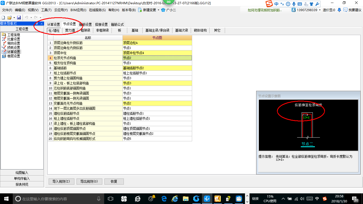Viewport: 363px width, 204px height.
Task: Click the Sogou skin shirt icon
Action: pyautogui.click(x=311, y=4)
